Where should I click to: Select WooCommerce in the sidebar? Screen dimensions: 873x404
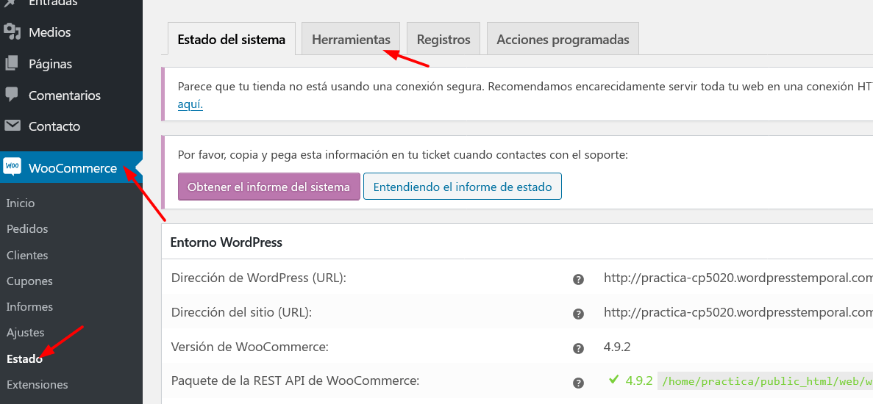click(x=71, y=167)
